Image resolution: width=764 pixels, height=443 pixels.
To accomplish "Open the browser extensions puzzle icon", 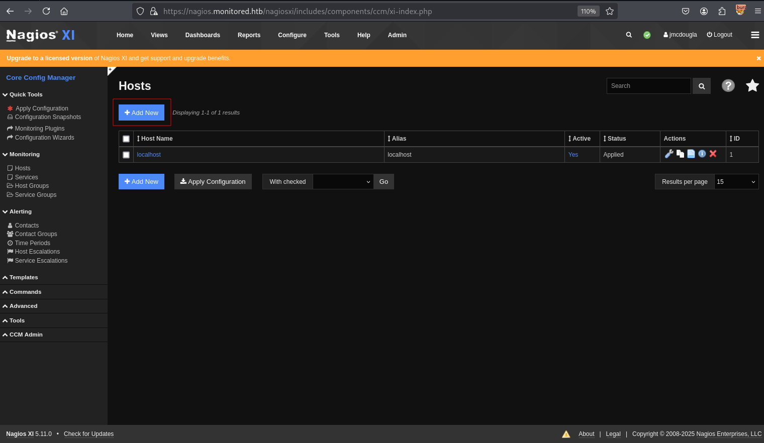I will [x=722, y=11].
